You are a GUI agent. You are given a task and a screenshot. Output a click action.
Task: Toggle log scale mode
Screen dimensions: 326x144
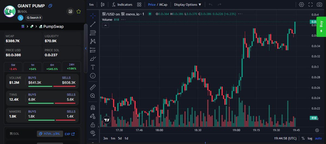pos(310,138)
